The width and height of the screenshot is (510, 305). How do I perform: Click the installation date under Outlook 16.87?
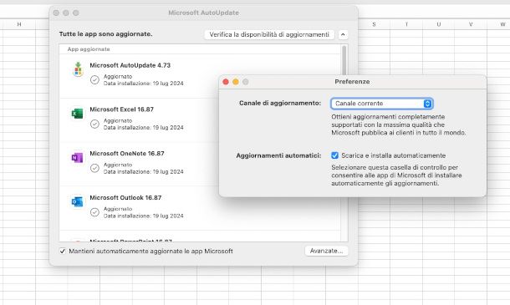(144, 216)
